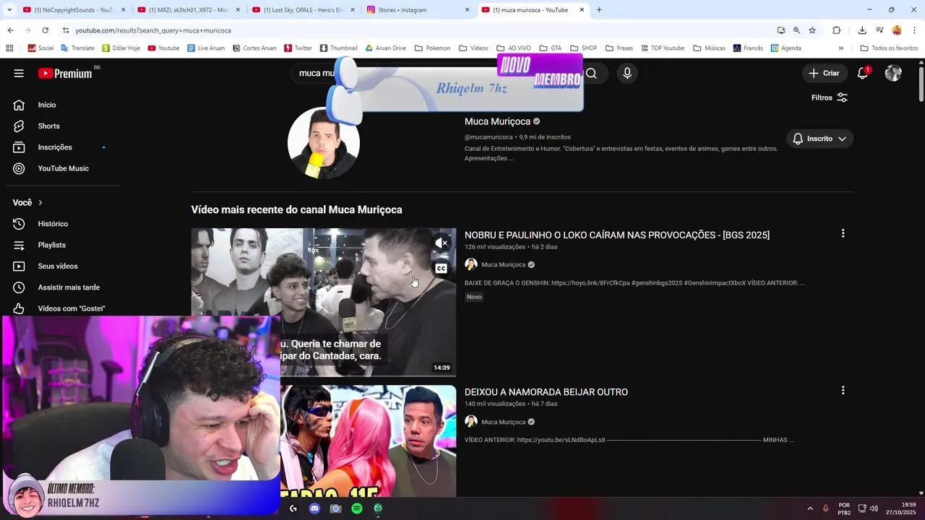Click the Criar button
The height and width of the screenshot is (520, 925).
click(x=824, y=73)
